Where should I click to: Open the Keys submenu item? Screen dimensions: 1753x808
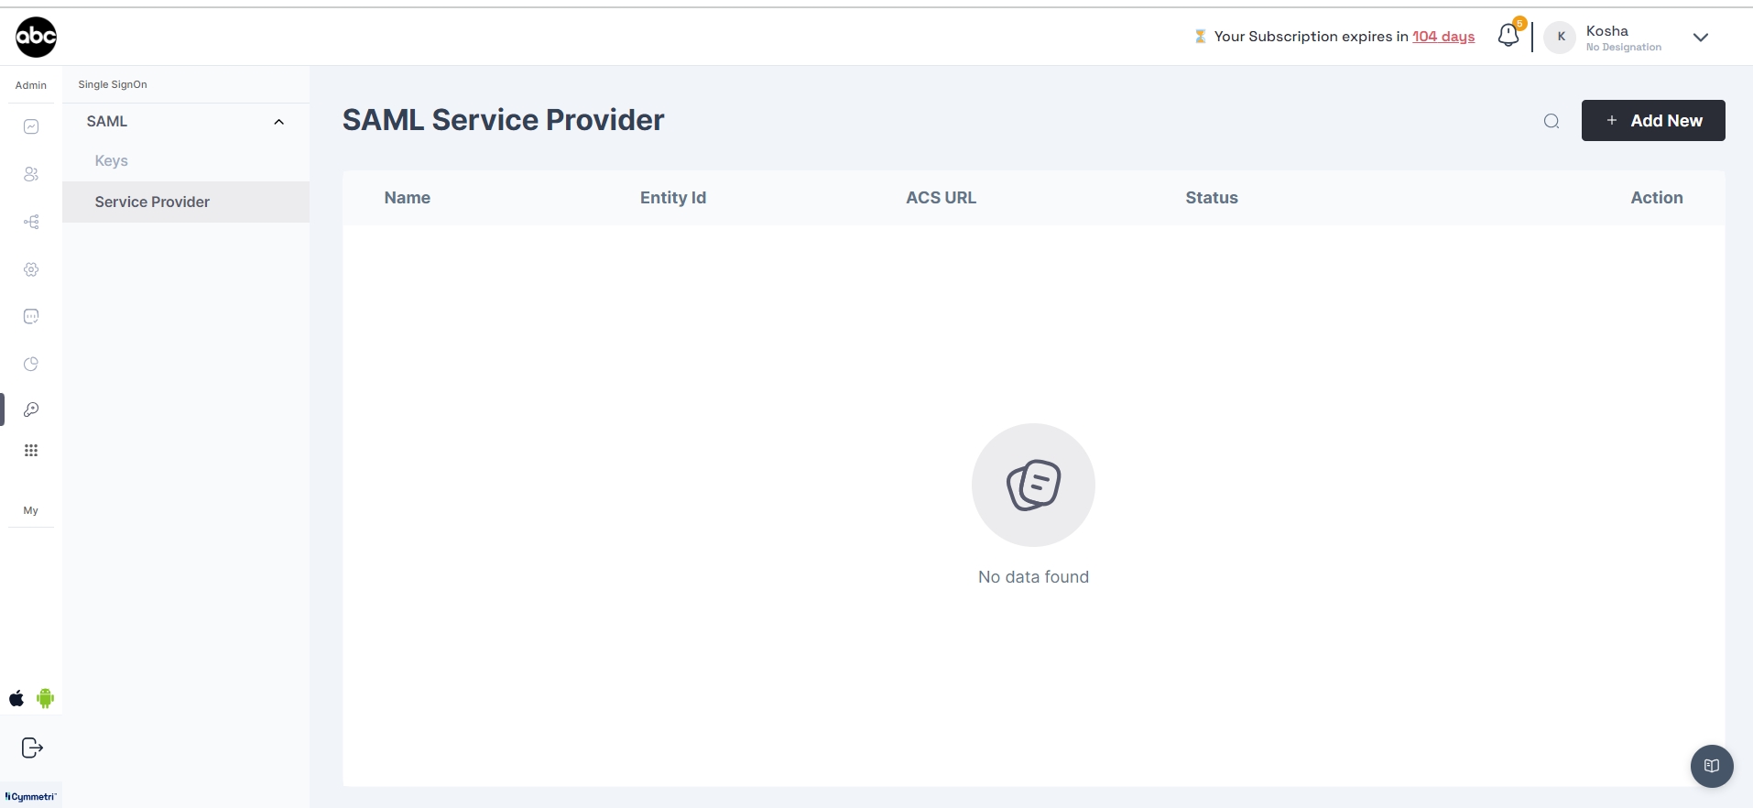point(112,160)
